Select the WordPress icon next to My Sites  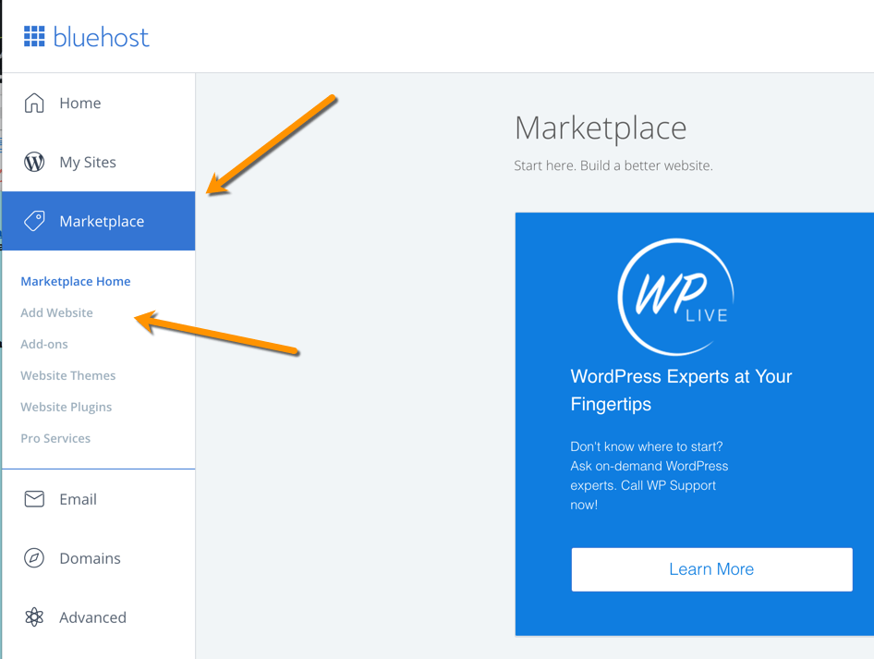[x=36, y=162]
